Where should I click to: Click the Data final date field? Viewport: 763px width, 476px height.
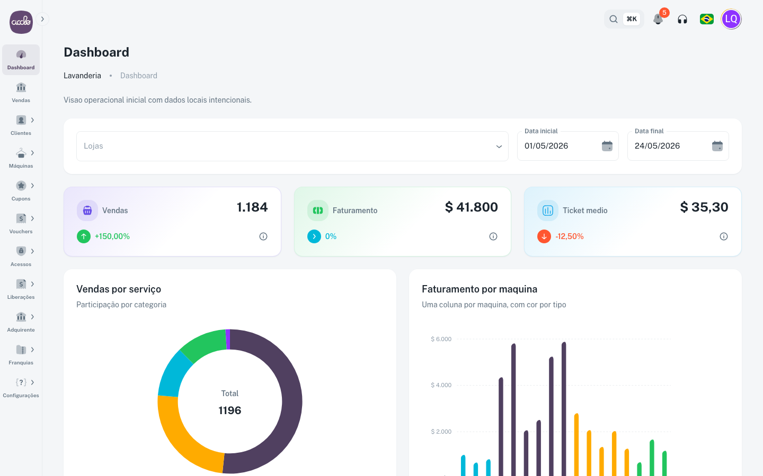678,146
